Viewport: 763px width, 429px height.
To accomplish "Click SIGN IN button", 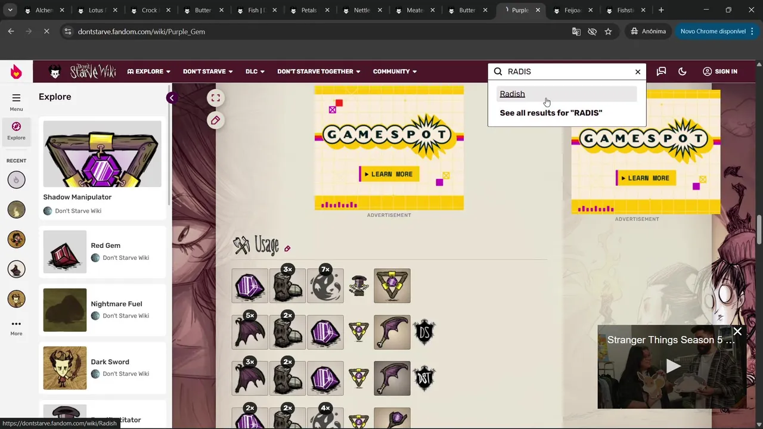I will (720, 71).
